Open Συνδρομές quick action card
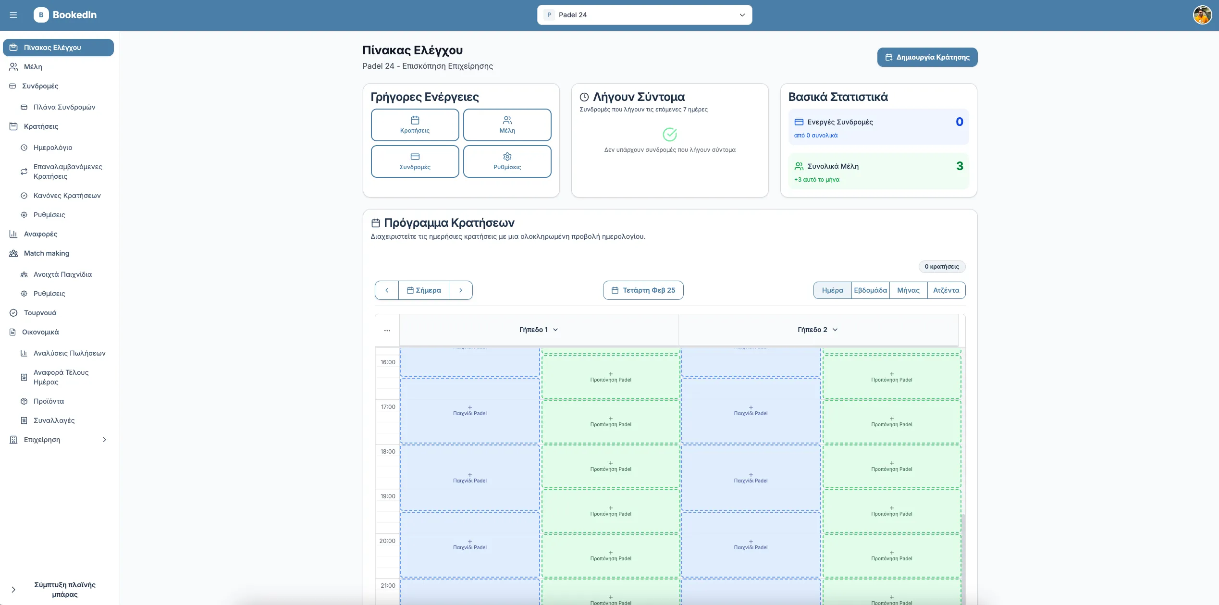Screen dimensions: 1219x605 [415, 161]
